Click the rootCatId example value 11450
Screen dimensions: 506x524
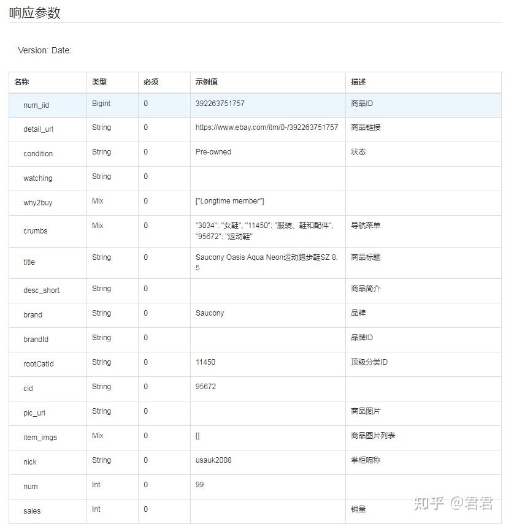point(205,362)
